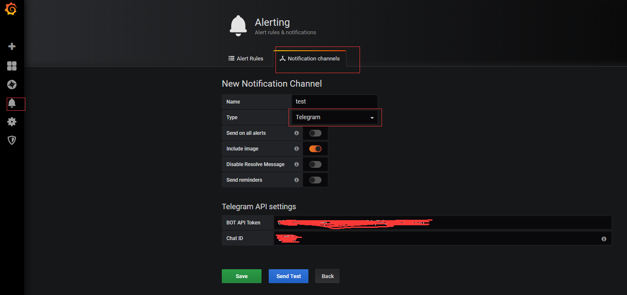Viewport: 627px width, 295px height.
Task: Open the Configuration gear icon in sidebar
Action: tap(12, 122)
